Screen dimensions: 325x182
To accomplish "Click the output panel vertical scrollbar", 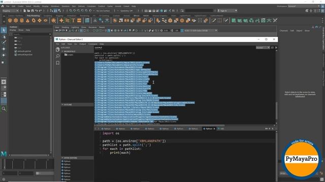I will (276, 111).
